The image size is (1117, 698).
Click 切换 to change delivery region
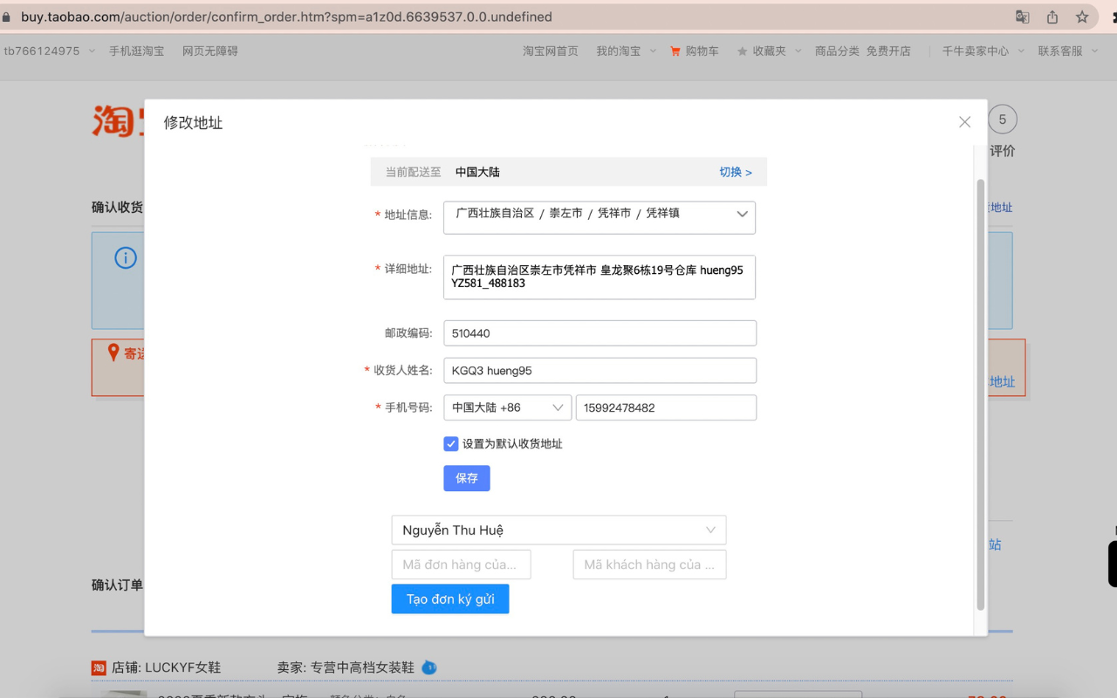pos(735,172)
